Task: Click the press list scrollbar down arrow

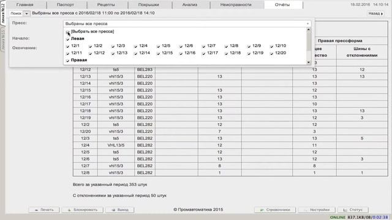Action: [x=309, y=62]
